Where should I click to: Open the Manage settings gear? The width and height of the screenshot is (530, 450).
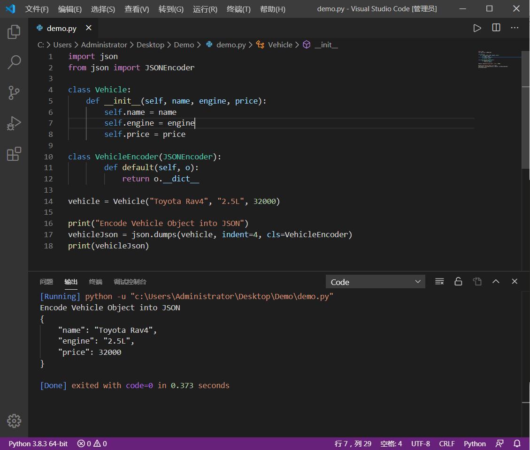pyautogui.click(x=14, y=421)
